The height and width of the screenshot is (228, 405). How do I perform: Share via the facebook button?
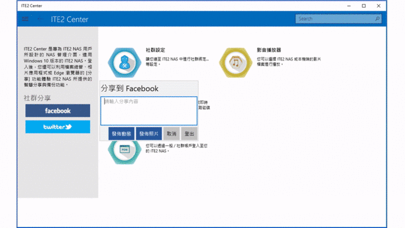58,111
